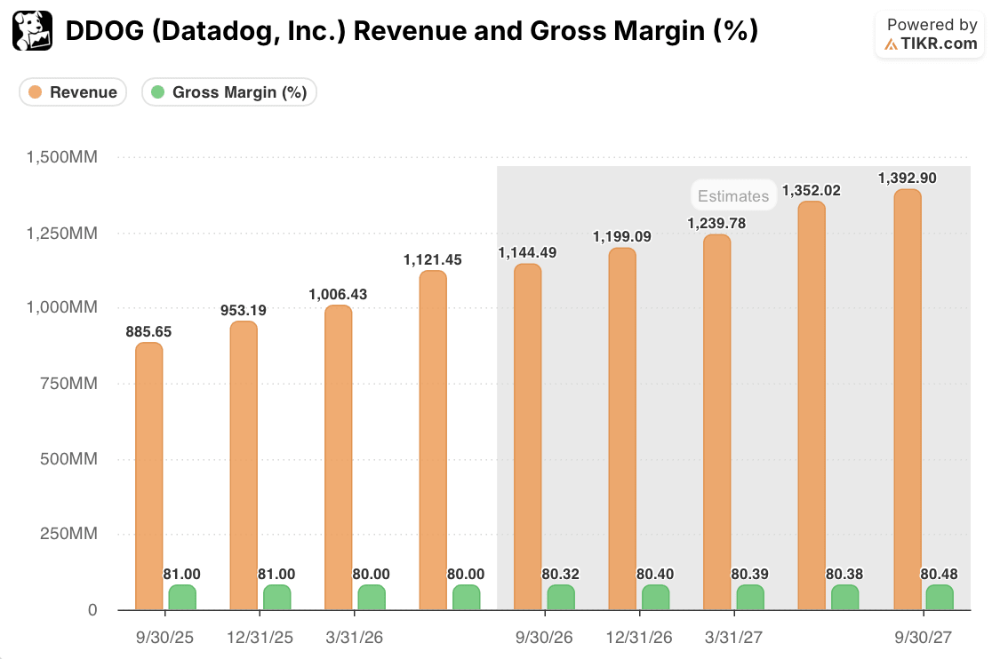The height and width of the screenshot is (659, 992).
Task: Click the 1,199.09 value label
Action: pyautogui.click(x=622, y=236)
